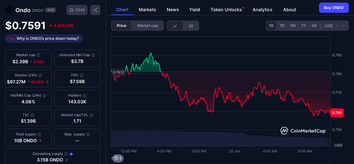Select the Market cap toggle
The width and height of the screenshot is (354, 164).
point(148,26)
